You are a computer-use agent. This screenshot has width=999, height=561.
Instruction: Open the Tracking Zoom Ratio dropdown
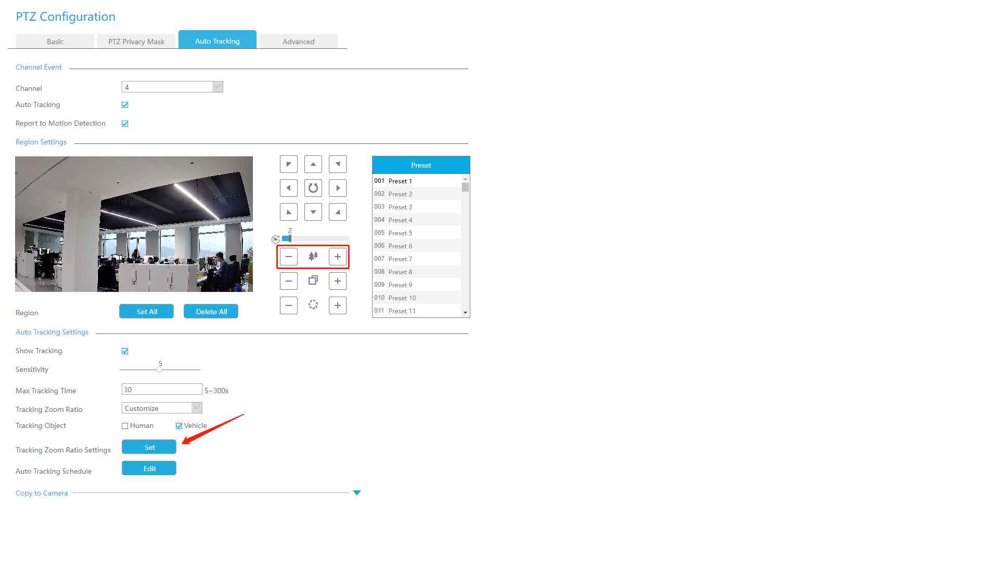(x=162, y=408)
